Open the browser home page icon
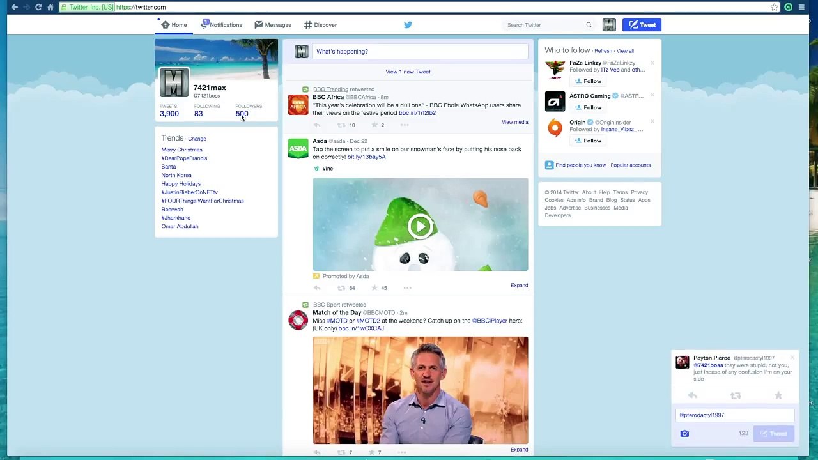This screenshot has width=818, height=460. pyautogui.click(x=50, y=7)
